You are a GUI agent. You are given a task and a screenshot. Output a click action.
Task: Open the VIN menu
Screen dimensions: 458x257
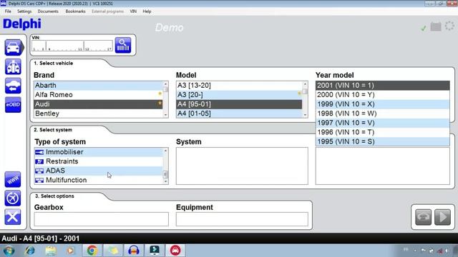pyautogui.click(x=133, y=11)
